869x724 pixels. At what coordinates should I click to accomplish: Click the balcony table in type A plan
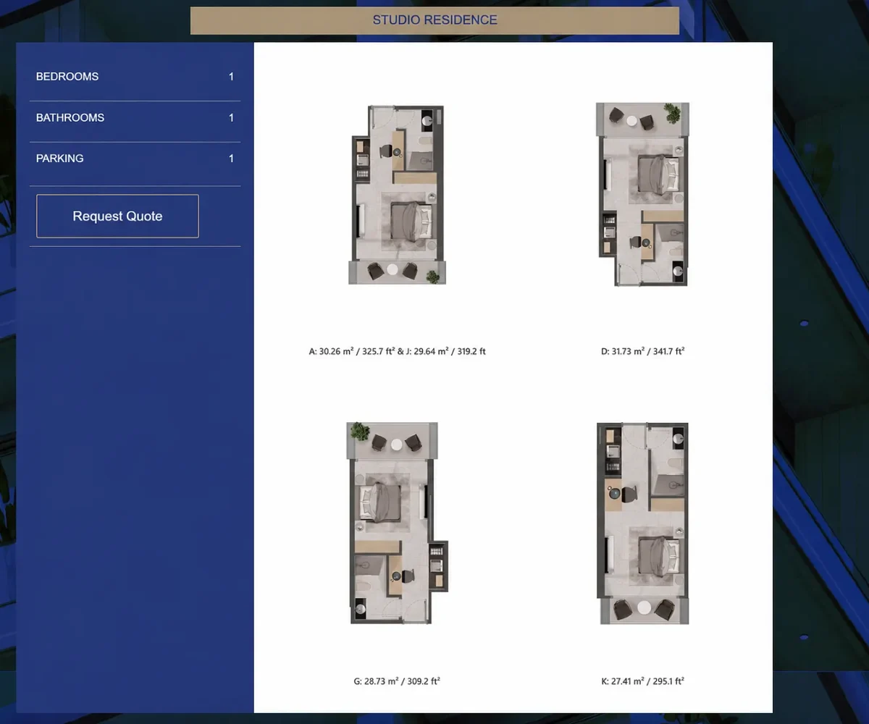click(392, 270)
